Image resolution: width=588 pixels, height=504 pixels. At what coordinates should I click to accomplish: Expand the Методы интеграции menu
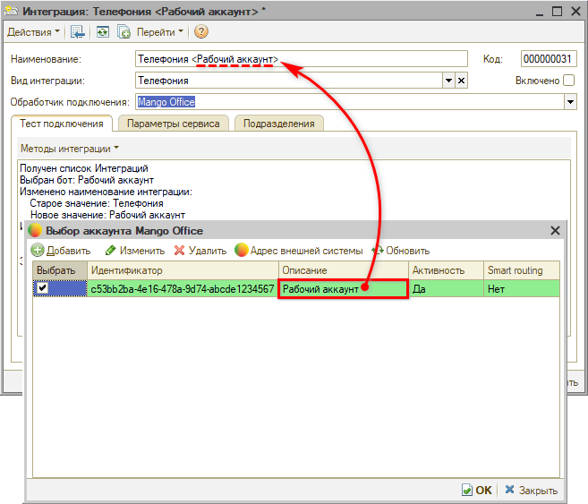70,149
